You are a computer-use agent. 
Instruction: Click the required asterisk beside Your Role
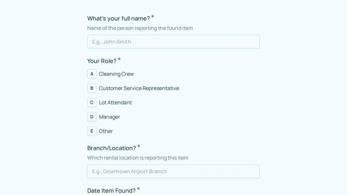click(x=119, y=59)
